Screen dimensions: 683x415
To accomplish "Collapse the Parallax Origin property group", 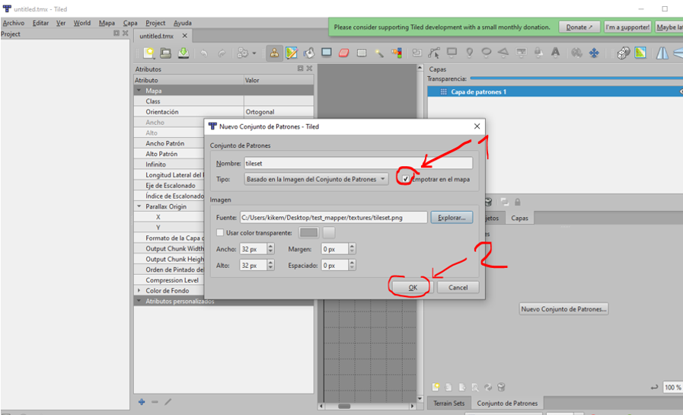I will tap(139, 206).
